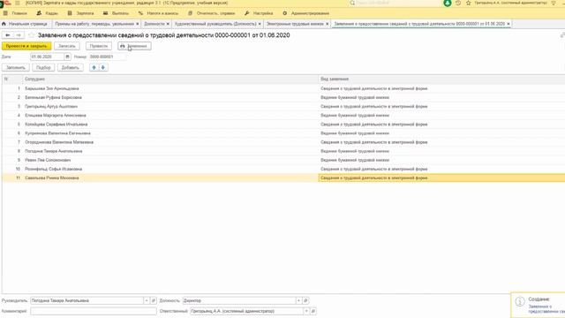Click the Дата input field
Screen dimensions: 565x318
click(x=47, y=57)
